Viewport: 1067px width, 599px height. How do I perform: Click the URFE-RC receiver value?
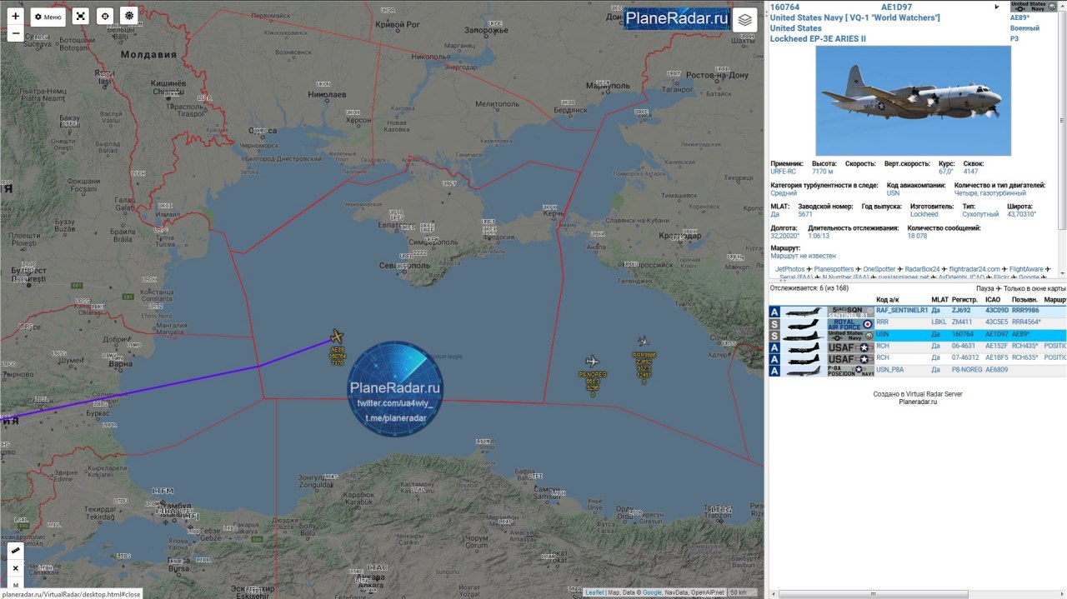784,172
